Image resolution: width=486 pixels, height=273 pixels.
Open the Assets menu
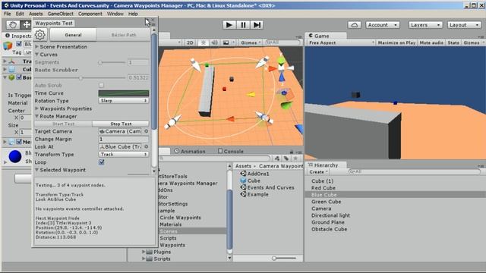point(36,14)
